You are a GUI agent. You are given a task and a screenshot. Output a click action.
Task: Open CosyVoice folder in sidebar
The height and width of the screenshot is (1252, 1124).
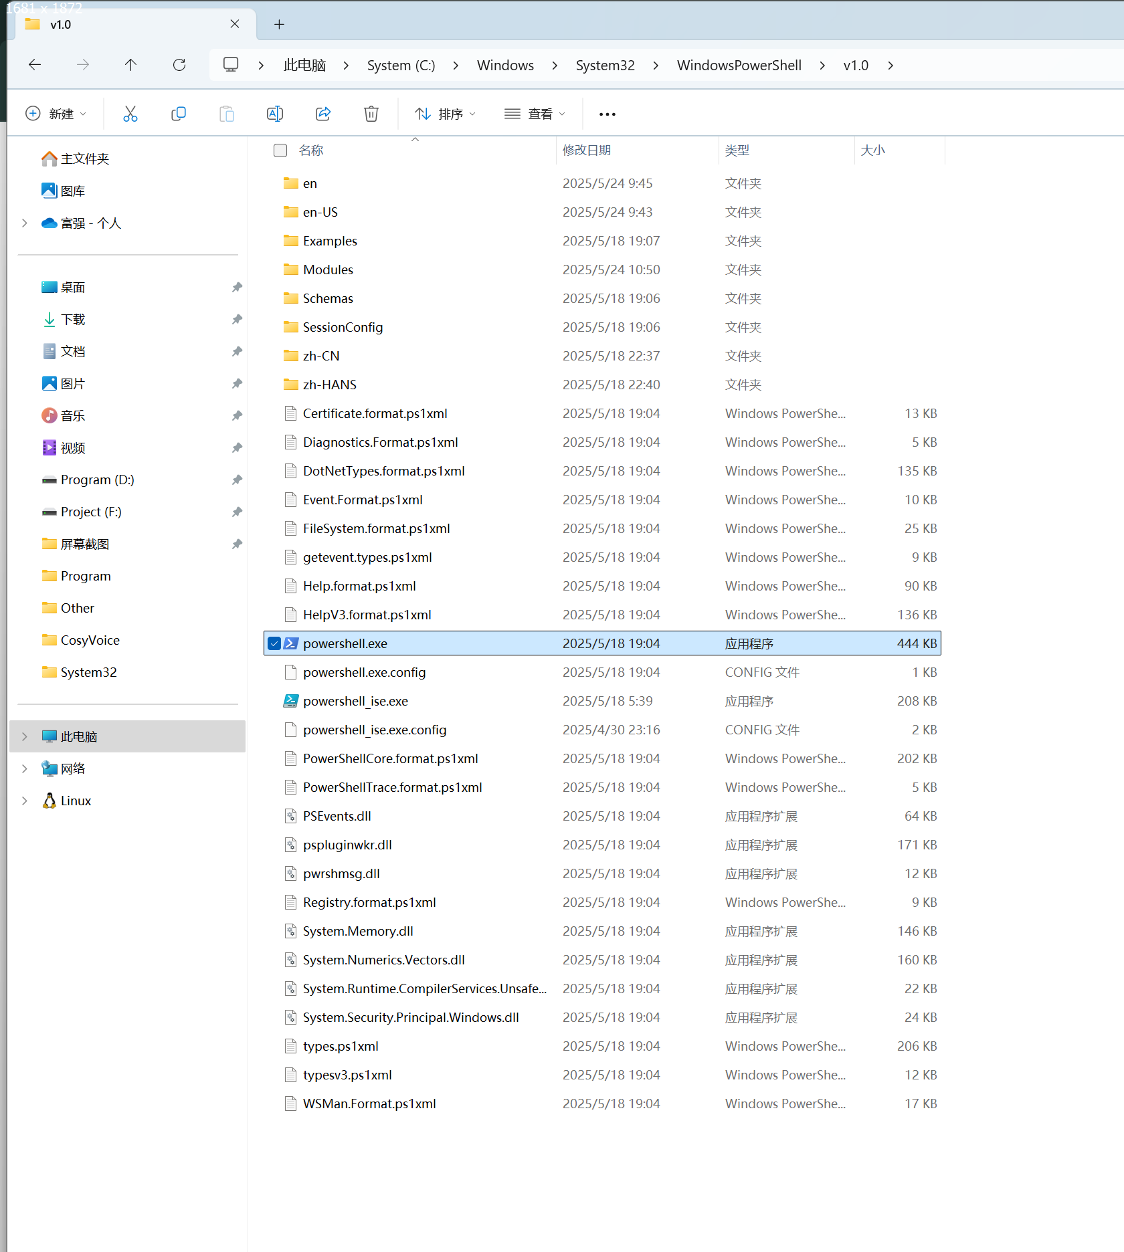(80, 640)
